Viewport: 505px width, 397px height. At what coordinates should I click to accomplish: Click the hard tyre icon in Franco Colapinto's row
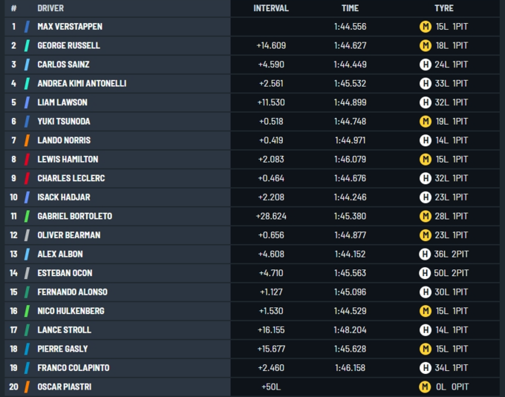click(425, 367)
